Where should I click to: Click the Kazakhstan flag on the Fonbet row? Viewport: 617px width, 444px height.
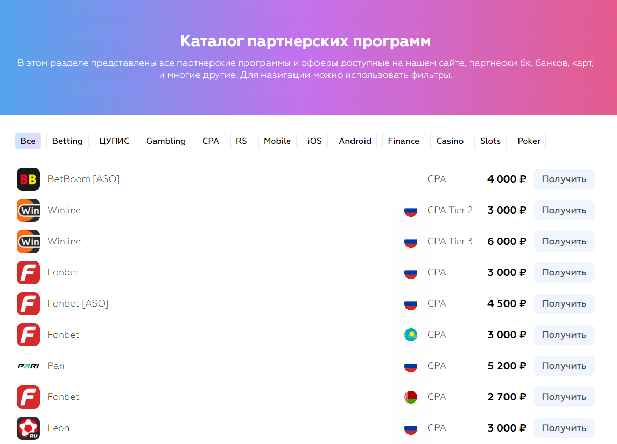point(411,335)
